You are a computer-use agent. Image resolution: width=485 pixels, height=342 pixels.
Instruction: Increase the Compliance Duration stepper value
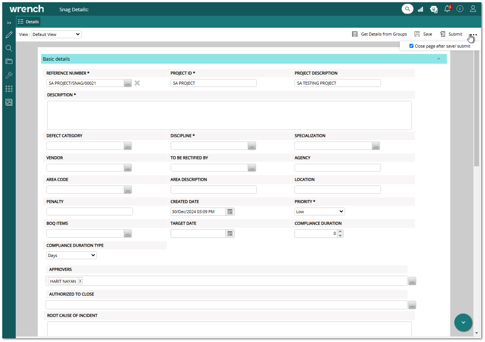[340, 231]
